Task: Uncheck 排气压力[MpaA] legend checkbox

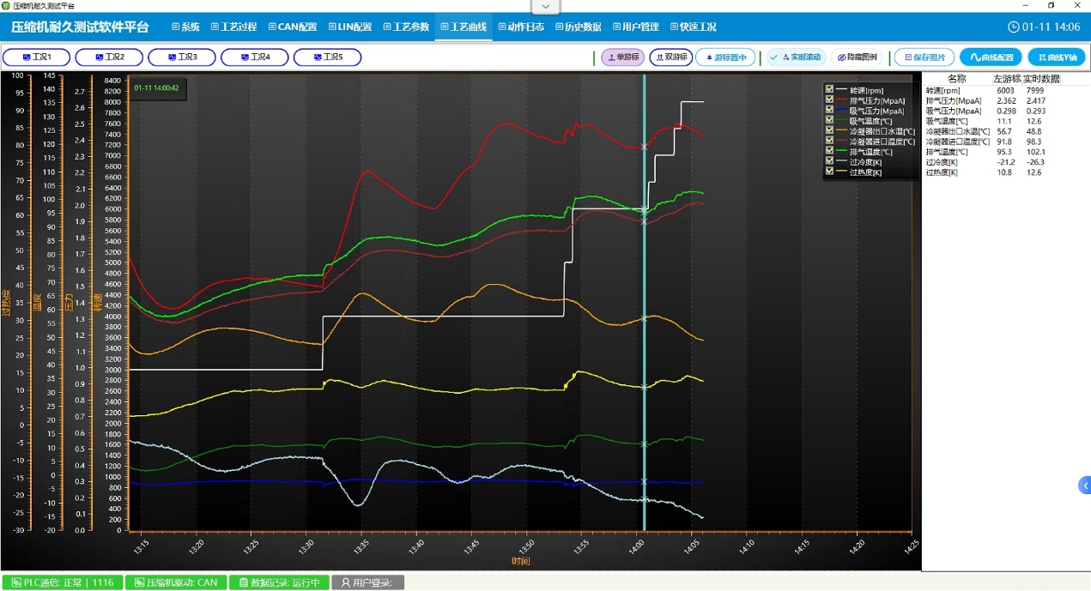Action: (829, 100)
